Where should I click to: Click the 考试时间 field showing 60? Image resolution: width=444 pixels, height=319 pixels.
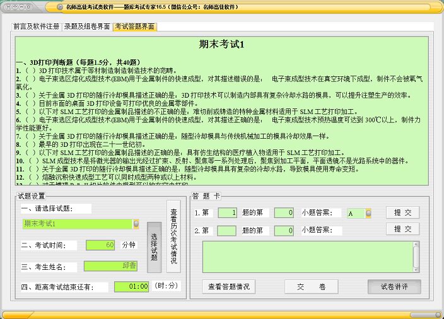click(100, 245)
